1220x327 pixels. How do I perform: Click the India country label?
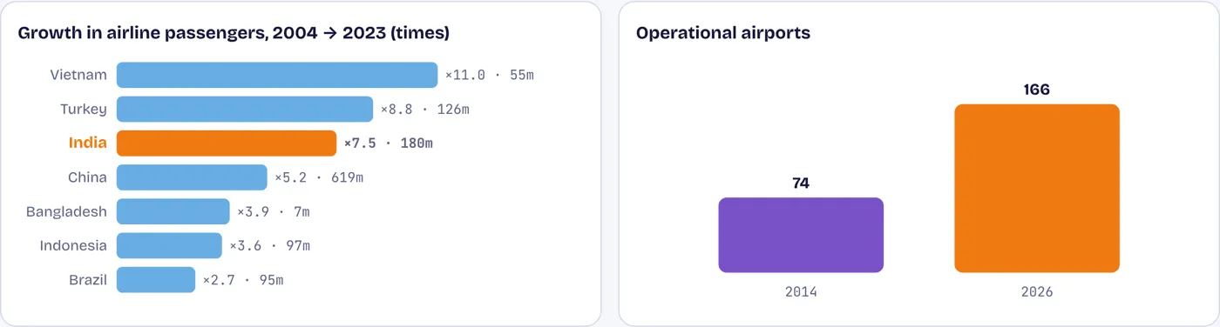(x=88, y=143)
